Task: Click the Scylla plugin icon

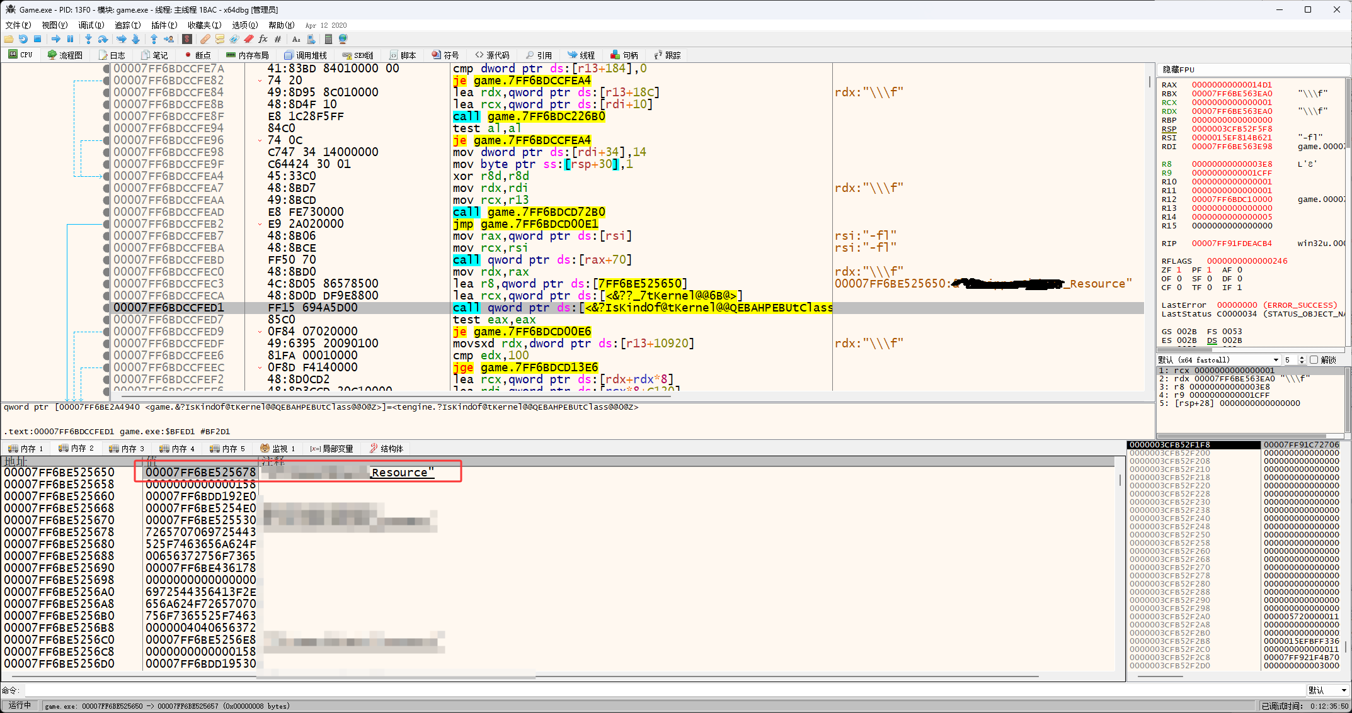Action: [187, 39]
